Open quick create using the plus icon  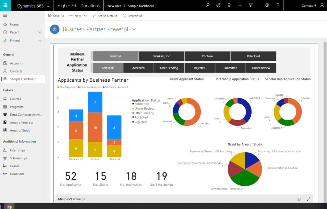tap(240, 5)
